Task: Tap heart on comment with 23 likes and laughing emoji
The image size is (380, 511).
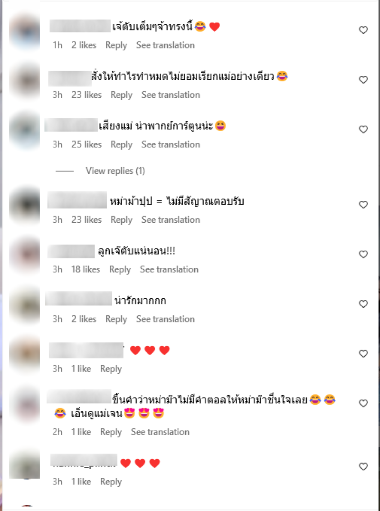Action: [363, 79]
